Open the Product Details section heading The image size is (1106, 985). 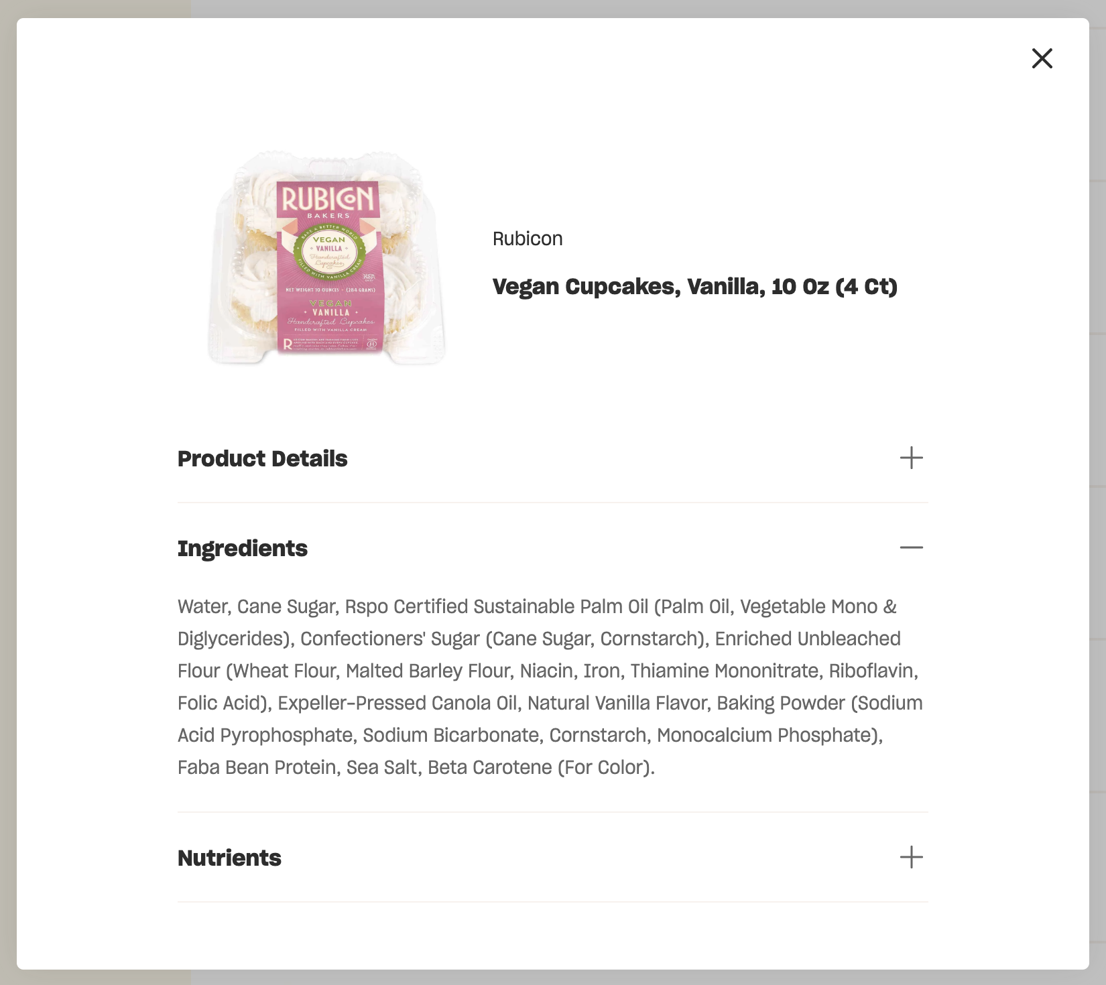262,459
